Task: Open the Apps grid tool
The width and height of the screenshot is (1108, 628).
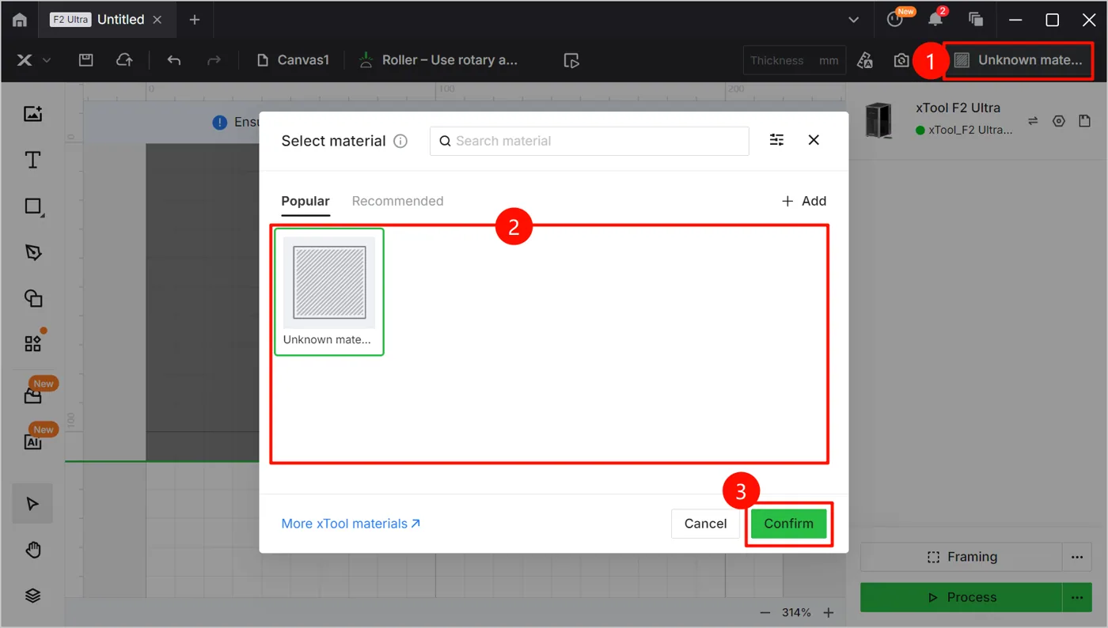Action: (x=32, y=343)
